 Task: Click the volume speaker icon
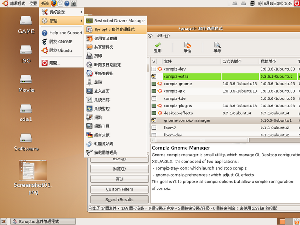(260, 3)
